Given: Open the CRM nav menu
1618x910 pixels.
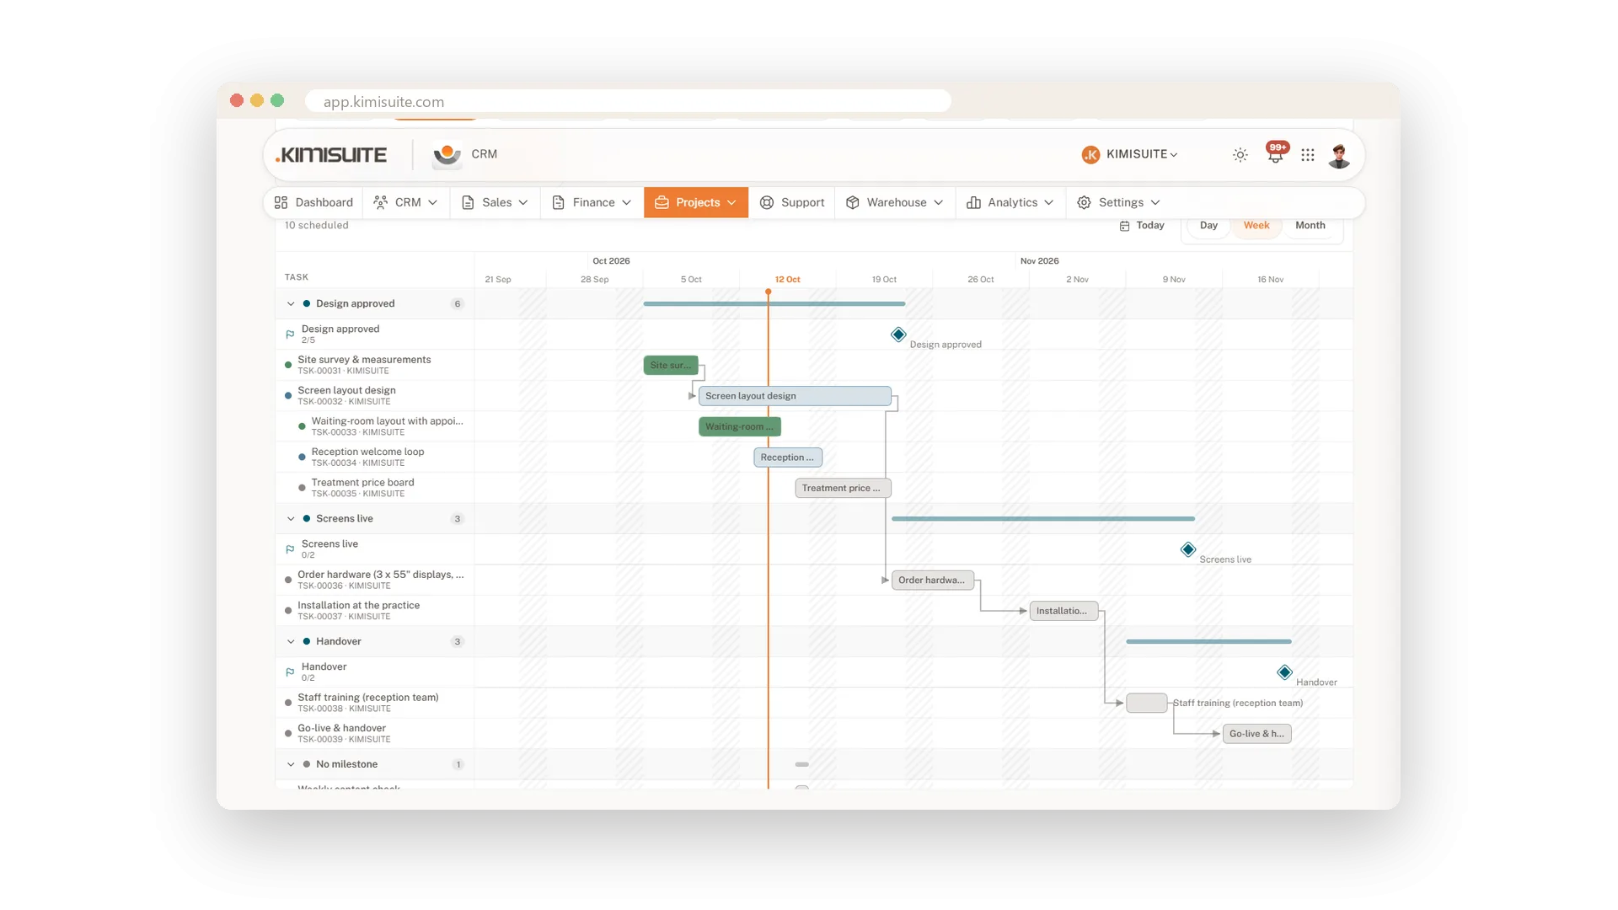Looking at the screenshot, I should pos(405,202).
